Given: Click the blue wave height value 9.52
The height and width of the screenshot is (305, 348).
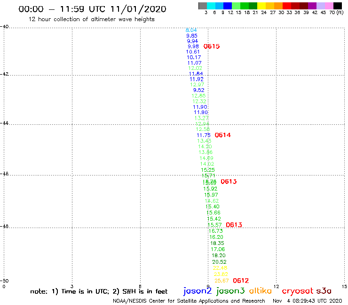Looking at the screenshot, I should [x=198, y=90].
